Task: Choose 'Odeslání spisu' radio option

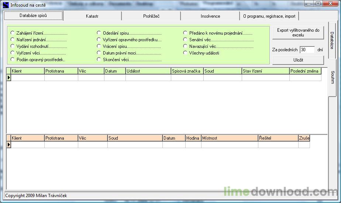Action: pos(99,33)
